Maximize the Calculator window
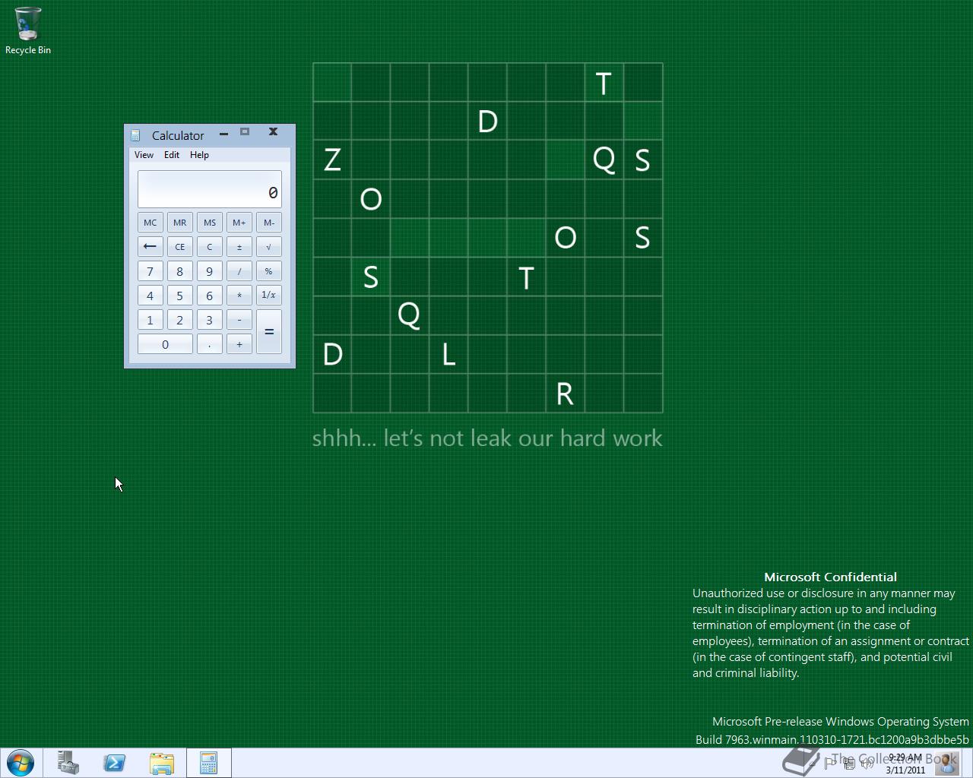The width and height of the screenshot is (973, 778). tap(245, 132)
